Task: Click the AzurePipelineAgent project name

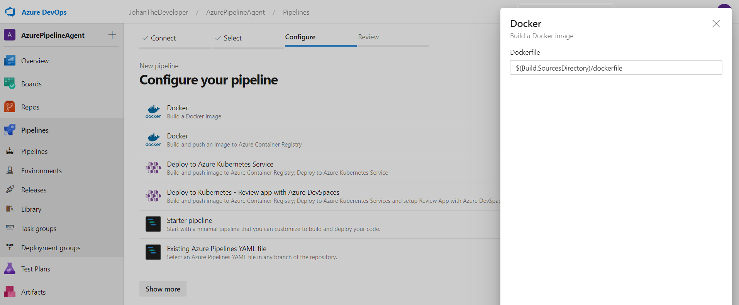Action: (x=53, y=35)
